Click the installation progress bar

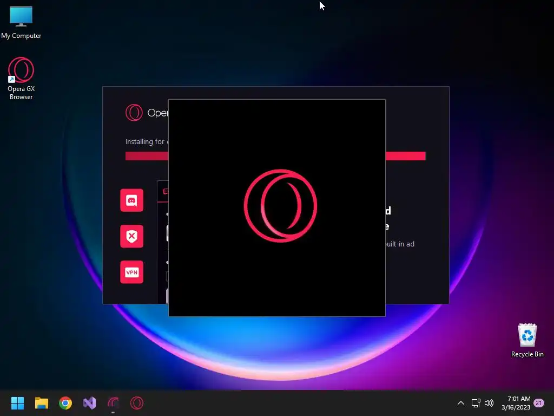click(x=275, y=156)
